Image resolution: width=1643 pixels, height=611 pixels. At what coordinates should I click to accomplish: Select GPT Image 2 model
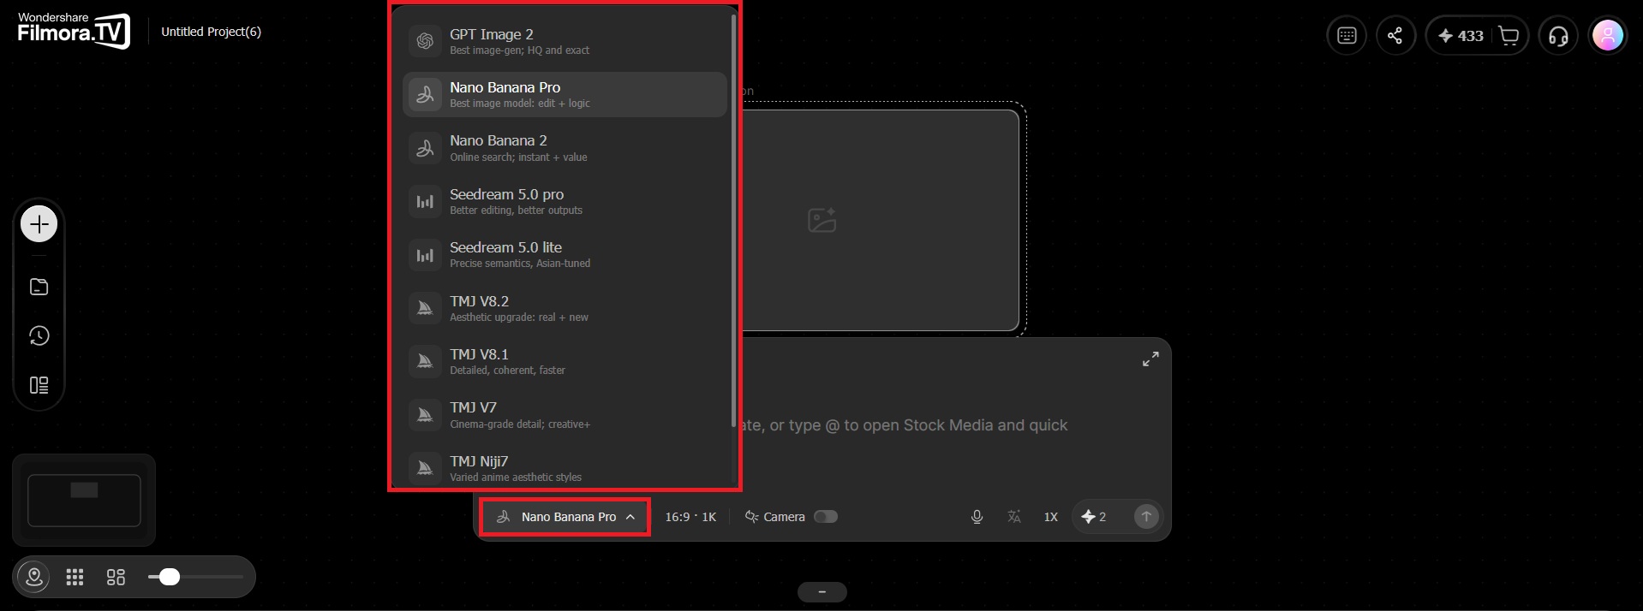pos(565,41)
